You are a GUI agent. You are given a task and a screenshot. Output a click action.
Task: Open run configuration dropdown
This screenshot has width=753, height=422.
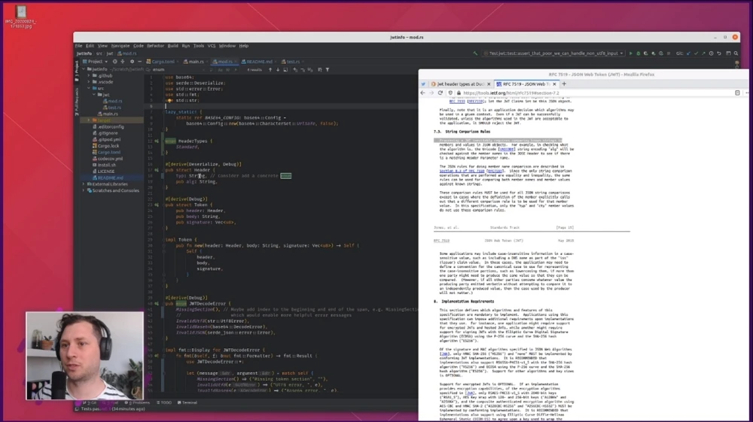pos(553,53)
